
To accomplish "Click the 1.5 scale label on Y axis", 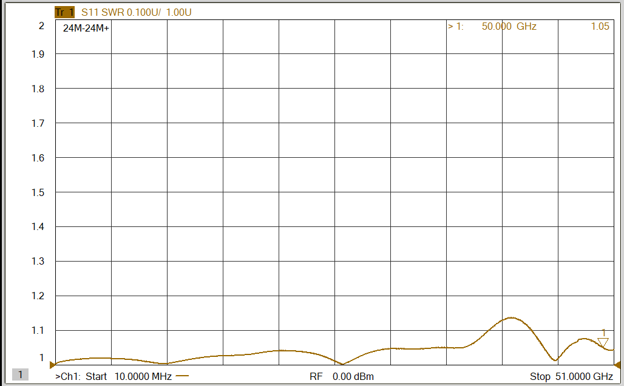I will pyautogui.click(x=38, y=192).
